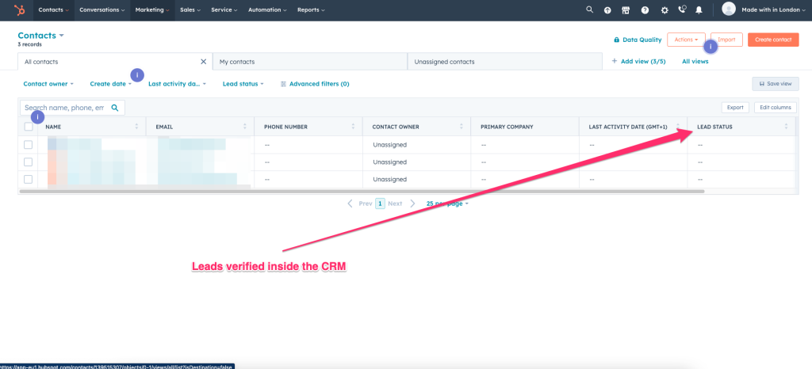812x369 pixels.
Task: Open the Contacts title dropdown
Action: pos(41,36)
